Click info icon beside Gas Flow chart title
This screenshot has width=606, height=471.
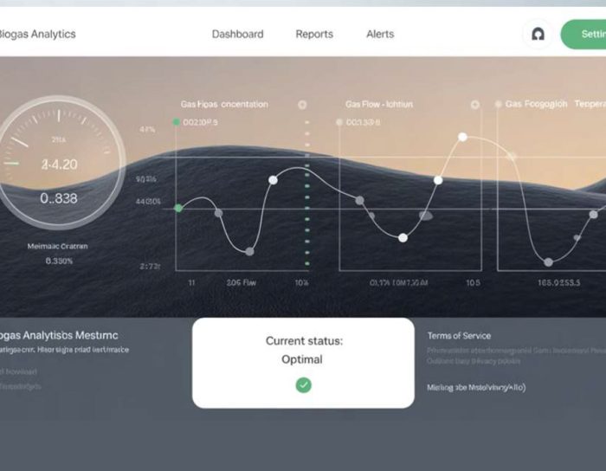[x=474, y=105]
